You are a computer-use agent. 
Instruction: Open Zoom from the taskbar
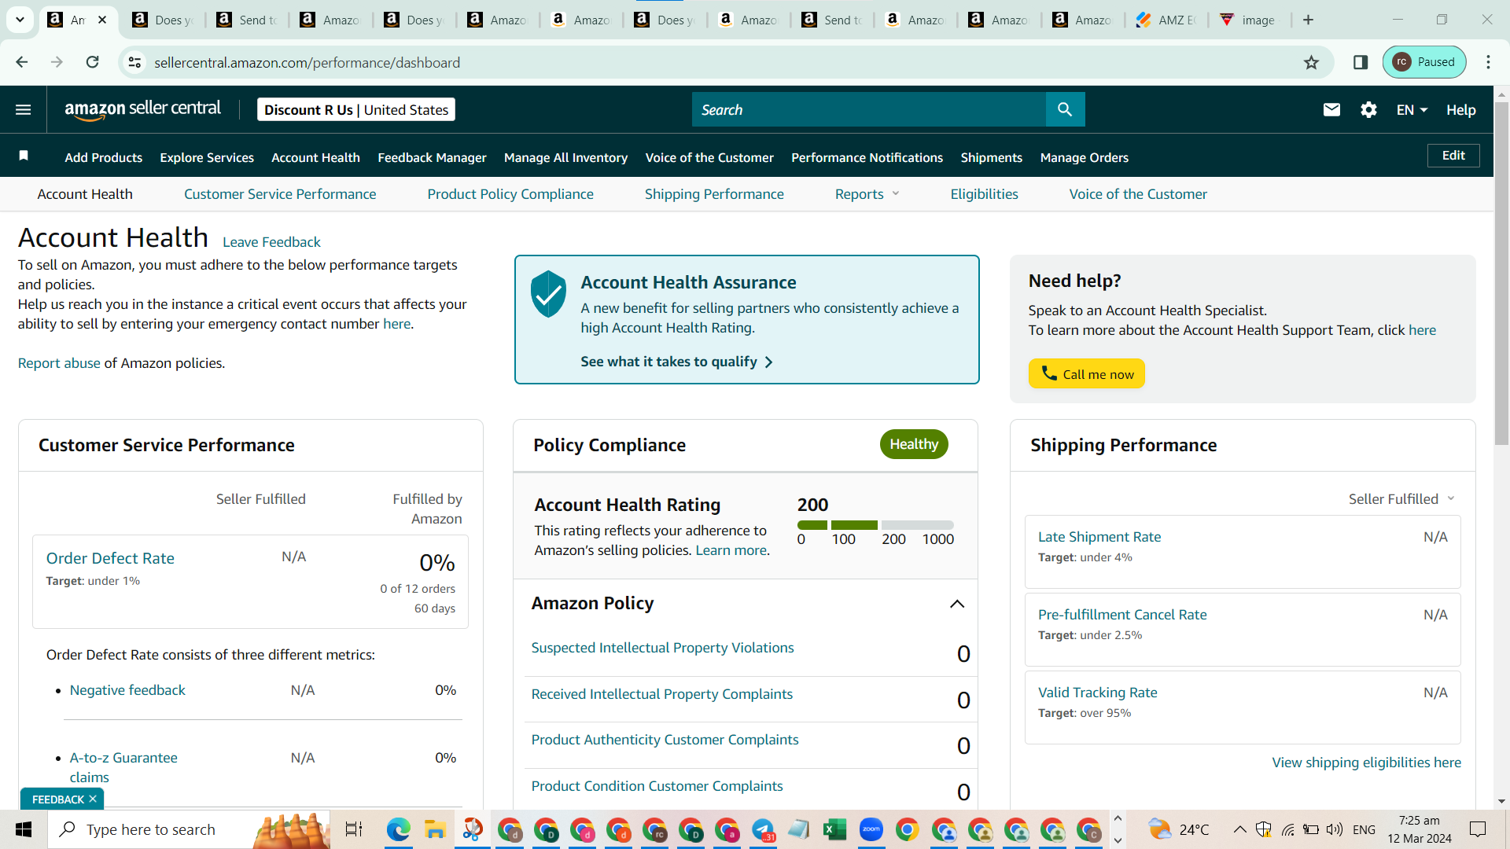coord(871,829)
